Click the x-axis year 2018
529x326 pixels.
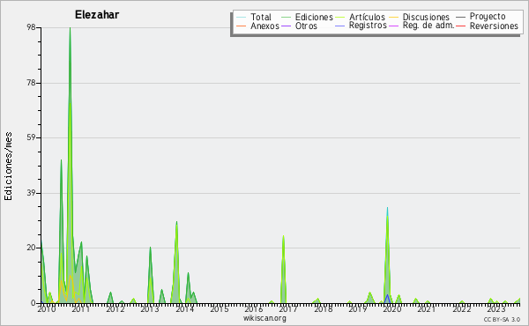324,308
